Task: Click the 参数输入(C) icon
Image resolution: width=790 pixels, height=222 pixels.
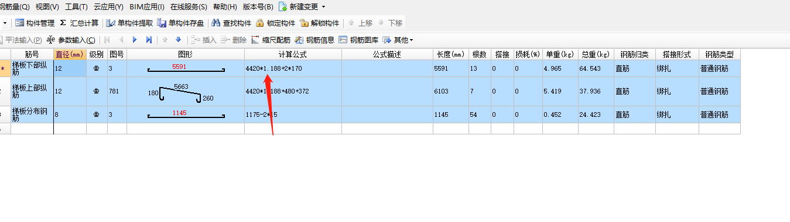Action: point(50,40)
